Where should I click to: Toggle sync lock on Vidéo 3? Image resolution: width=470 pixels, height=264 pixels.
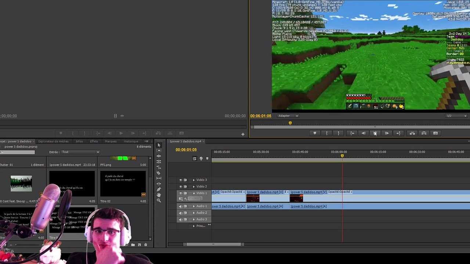[185, 180]
